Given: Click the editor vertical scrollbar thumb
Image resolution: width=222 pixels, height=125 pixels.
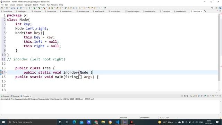Looking at the screenshot, I should 219,48.
